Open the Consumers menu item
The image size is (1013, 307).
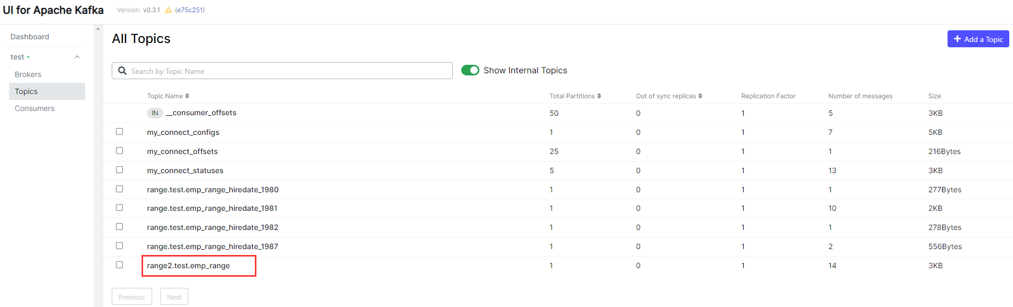[35, 108]
